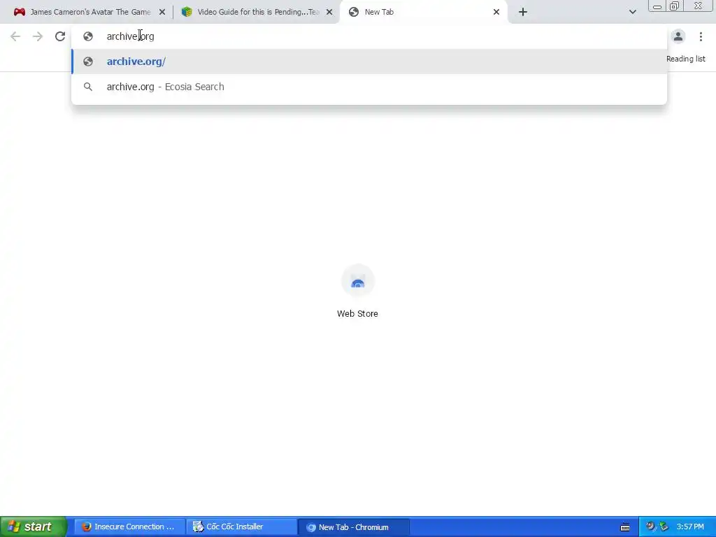Click the system clock showing 3:57 PM
This screenshot has width=716, height=537.
coord(690,527)
